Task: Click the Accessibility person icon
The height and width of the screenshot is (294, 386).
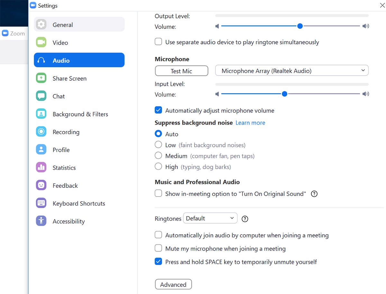Action: (41, 221)
